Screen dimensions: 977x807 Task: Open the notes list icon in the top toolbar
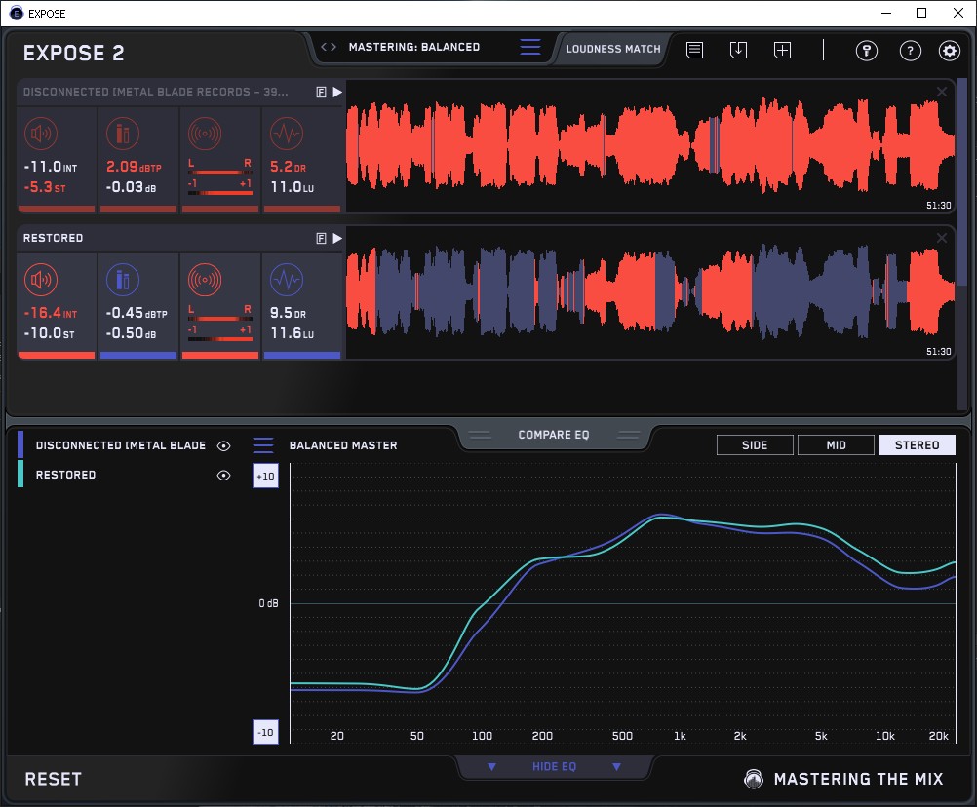[695, 50]
